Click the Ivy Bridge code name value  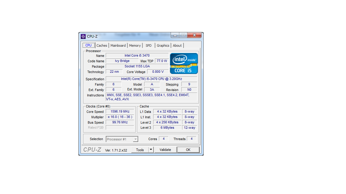pos(122,61)
